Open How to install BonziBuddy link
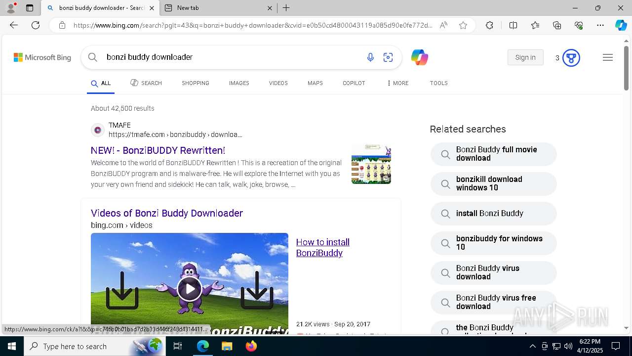This screenshot has height=356, width=632. pos(323,247)
